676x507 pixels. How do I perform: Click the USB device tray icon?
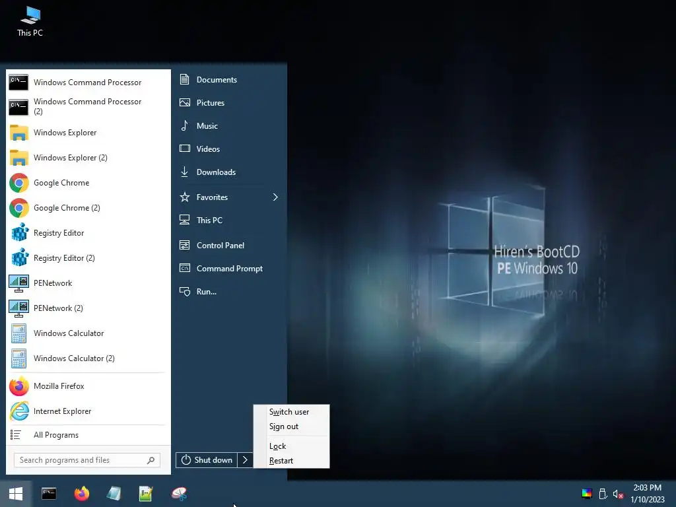(x=603, y=494)
